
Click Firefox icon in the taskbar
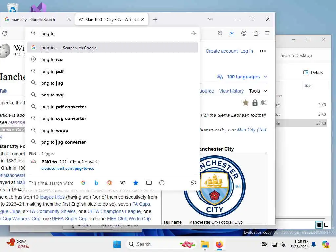pos(219,244)
